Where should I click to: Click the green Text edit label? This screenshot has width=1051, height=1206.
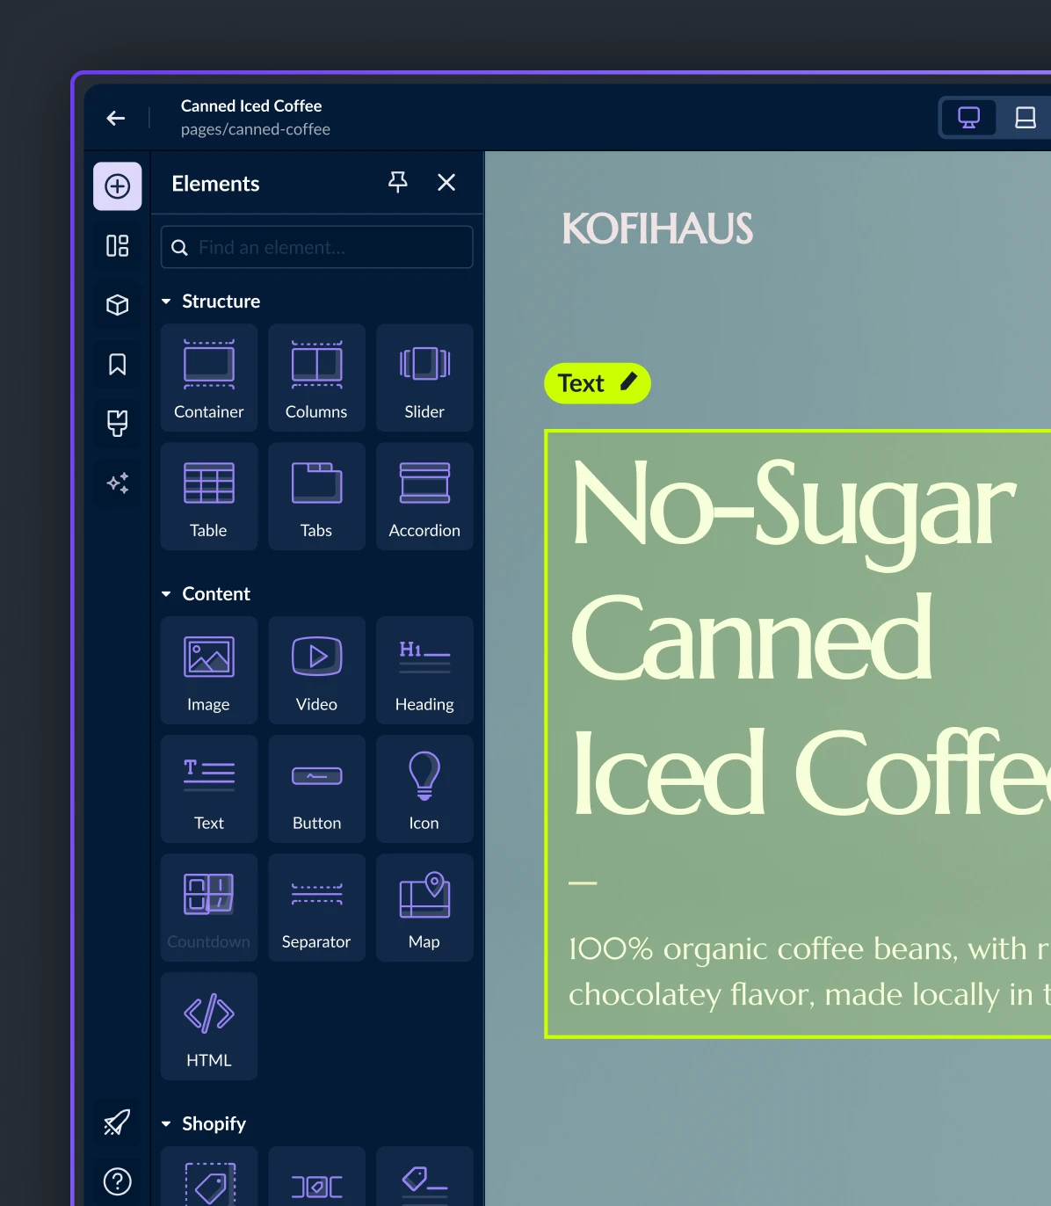(598, 383)
